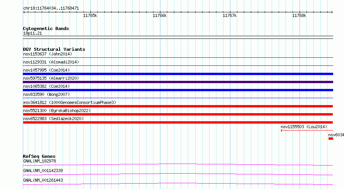Select the magenta line for GNAL|NM_182978
The height and width of the screenshot is (189, 344).
point(178,164)
